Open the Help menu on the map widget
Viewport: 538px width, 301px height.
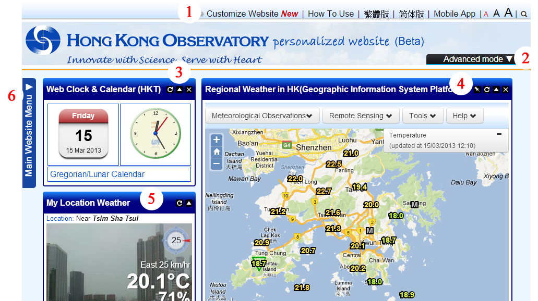pyautogui.click(x=464, y=116)
